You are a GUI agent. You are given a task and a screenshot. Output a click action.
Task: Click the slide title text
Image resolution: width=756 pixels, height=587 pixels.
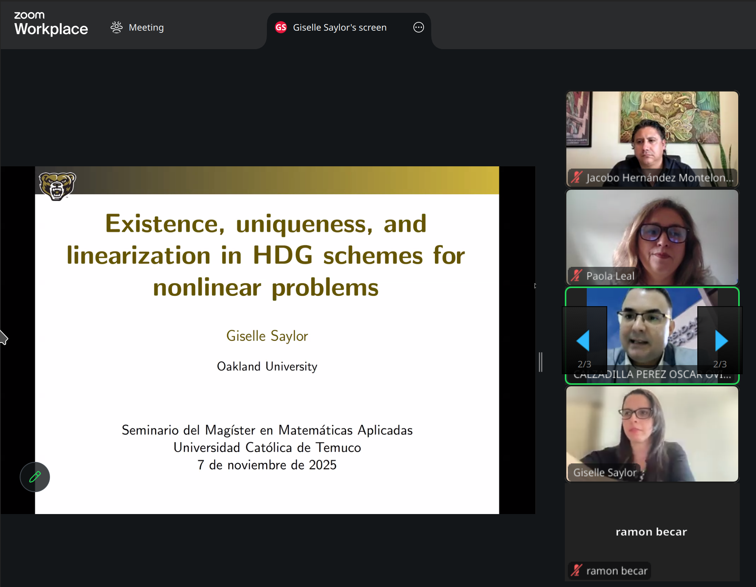pos(266,255)
